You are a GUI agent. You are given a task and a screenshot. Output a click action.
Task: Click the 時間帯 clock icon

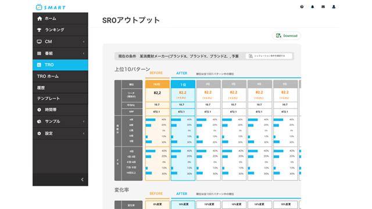(39, 110)
